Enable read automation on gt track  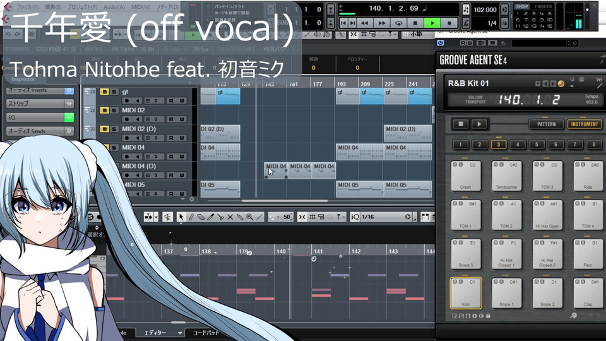(x=171, y=100)
